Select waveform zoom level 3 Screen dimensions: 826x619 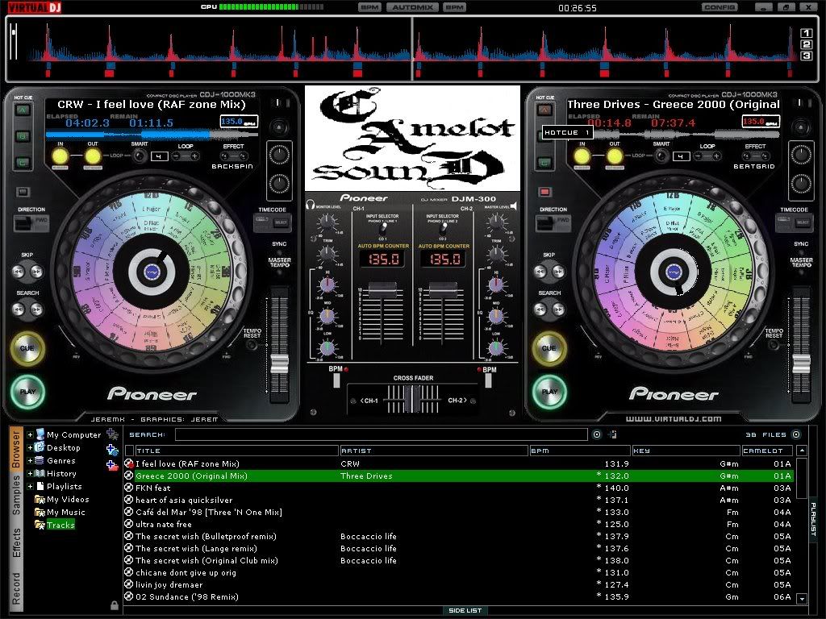point(806,56)
